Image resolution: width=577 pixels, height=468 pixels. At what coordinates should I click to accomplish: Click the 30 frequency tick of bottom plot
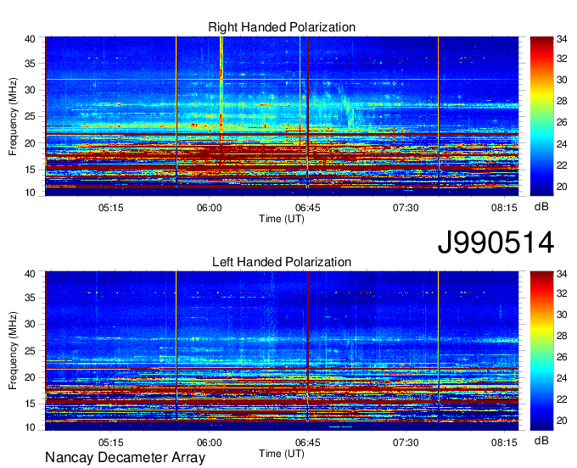click(x=30, y=324)
